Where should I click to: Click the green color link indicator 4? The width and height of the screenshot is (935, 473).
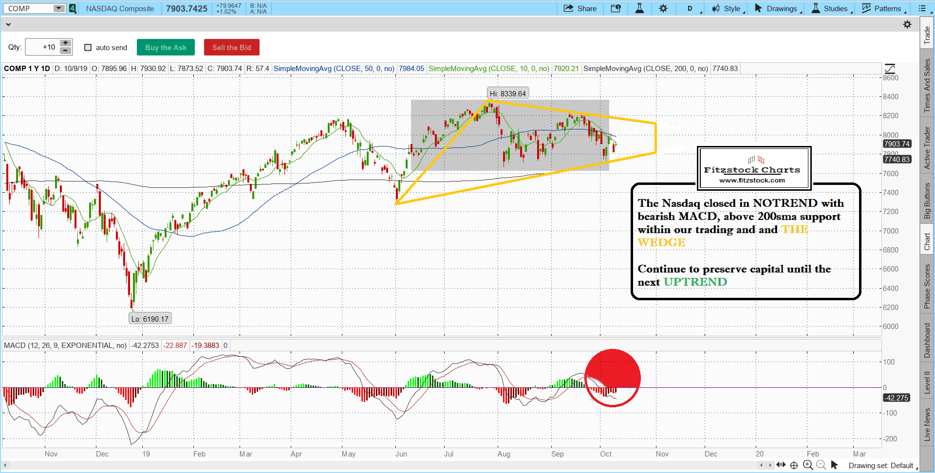73,8
